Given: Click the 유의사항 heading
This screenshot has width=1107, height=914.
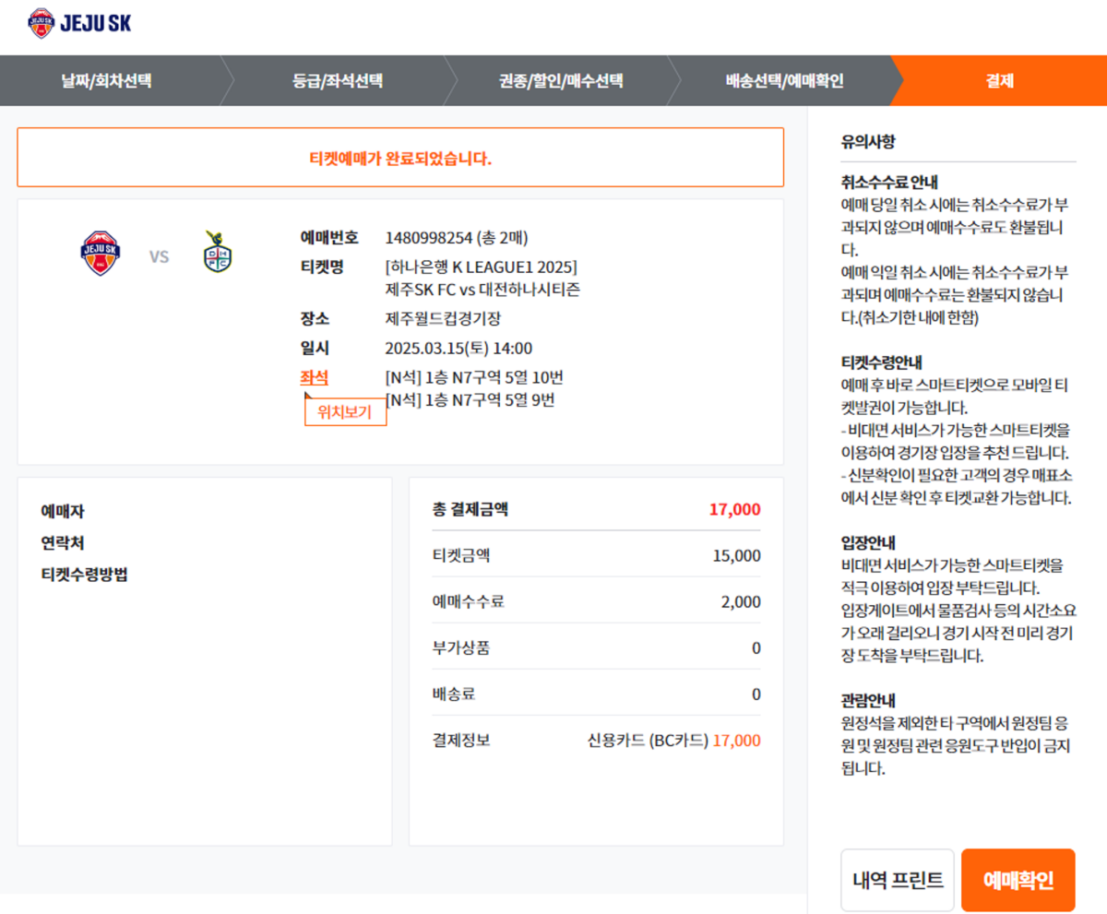Looking at the screenshot, I should 868,143.
